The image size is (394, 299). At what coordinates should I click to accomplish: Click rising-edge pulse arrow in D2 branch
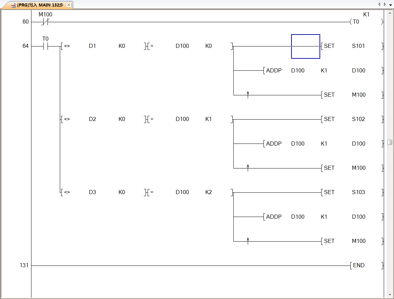point(248,168)
